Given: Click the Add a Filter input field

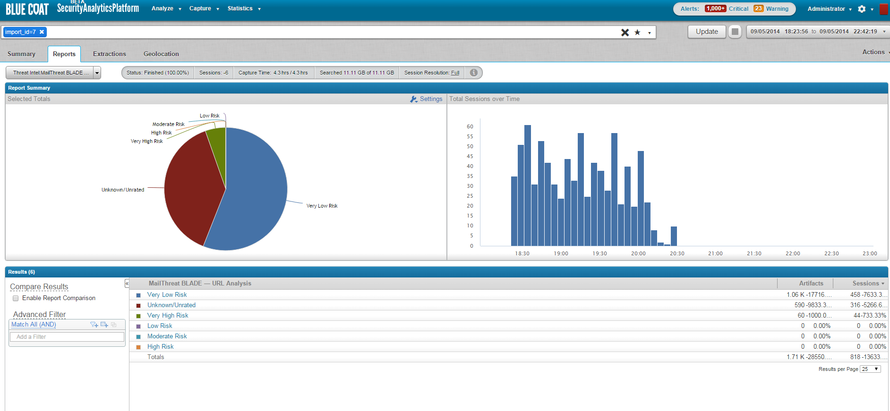Looking at the screenshot, I should [x=67, y=337].
